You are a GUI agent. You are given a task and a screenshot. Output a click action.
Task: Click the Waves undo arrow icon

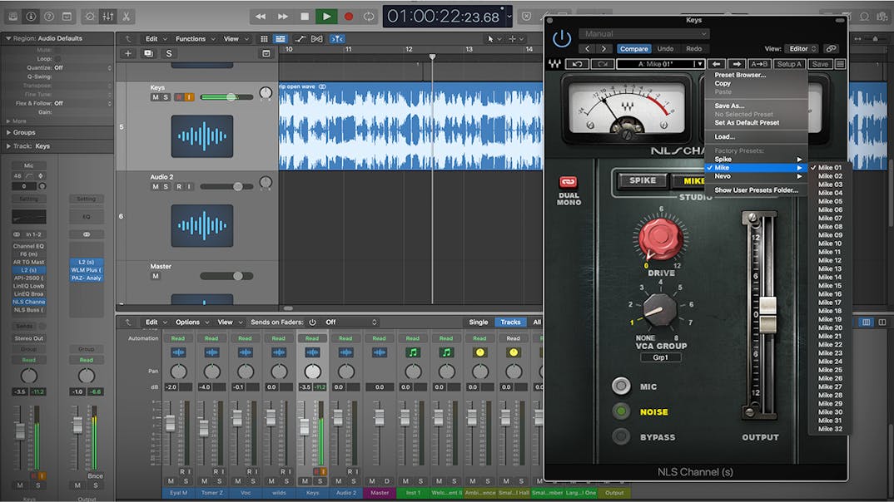(x=576, y=64)
